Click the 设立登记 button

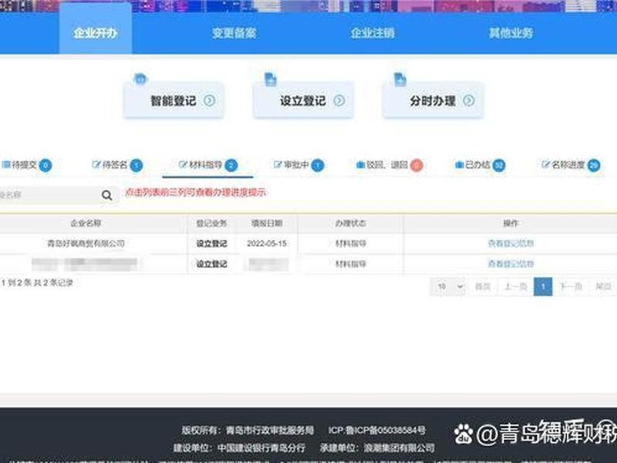(303, 100)
